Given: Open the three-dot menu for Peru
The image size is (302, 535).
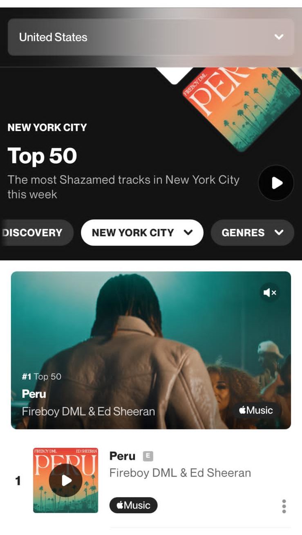Looking at the screenshot, I should point(284,506).
